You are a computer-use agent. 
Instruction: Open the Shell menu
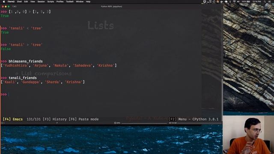pos(19,2)
